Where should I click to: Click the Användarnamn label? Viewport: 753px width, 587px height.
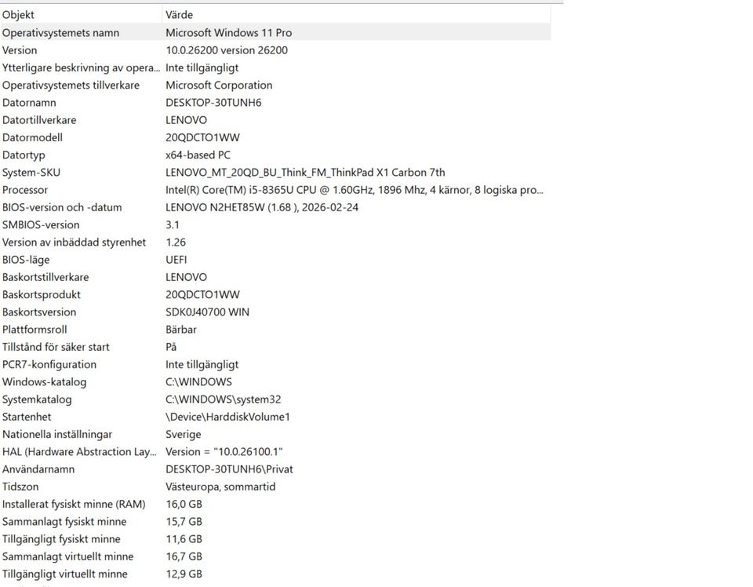click(38, 469)
